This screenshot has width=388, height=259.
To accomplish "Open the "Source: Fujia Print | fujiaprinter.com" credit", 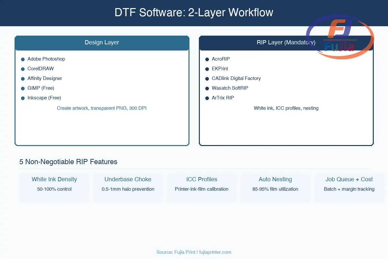I will (x=194, y=252).
